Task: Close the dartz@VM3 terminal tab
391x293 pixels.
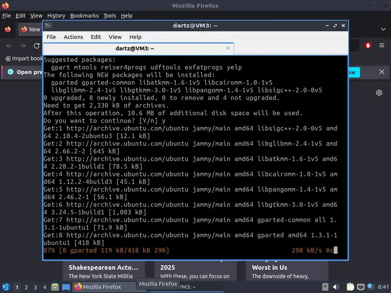Action: pyautogui.click(x=228, y=48)
